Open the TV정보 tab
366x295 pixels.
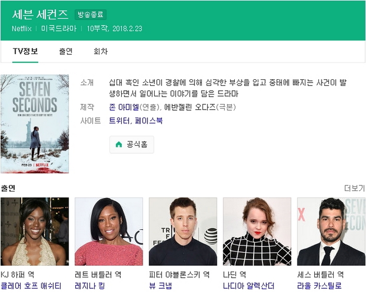pos(25,51)
